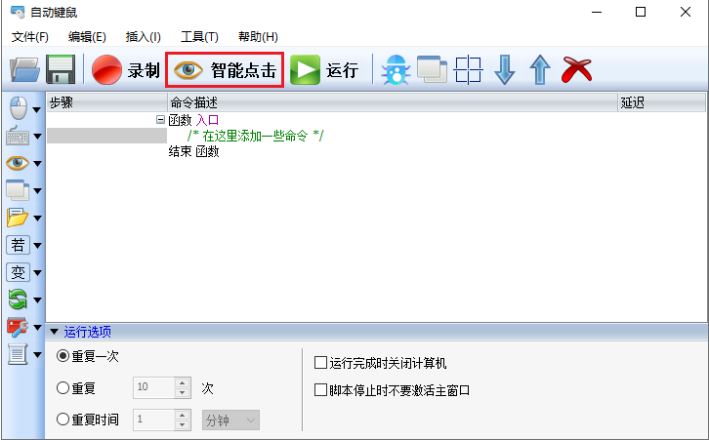Open the 插入(I) menu

[143, 37]
